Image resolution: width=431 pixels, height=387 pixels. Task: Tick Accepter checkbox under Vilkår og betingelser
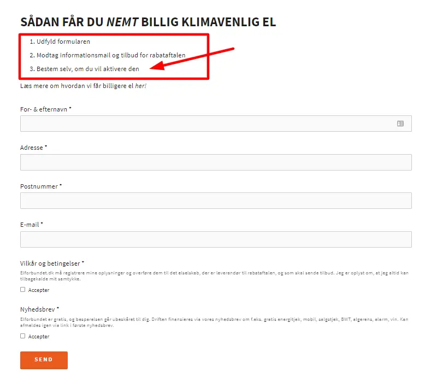(23, 289)
